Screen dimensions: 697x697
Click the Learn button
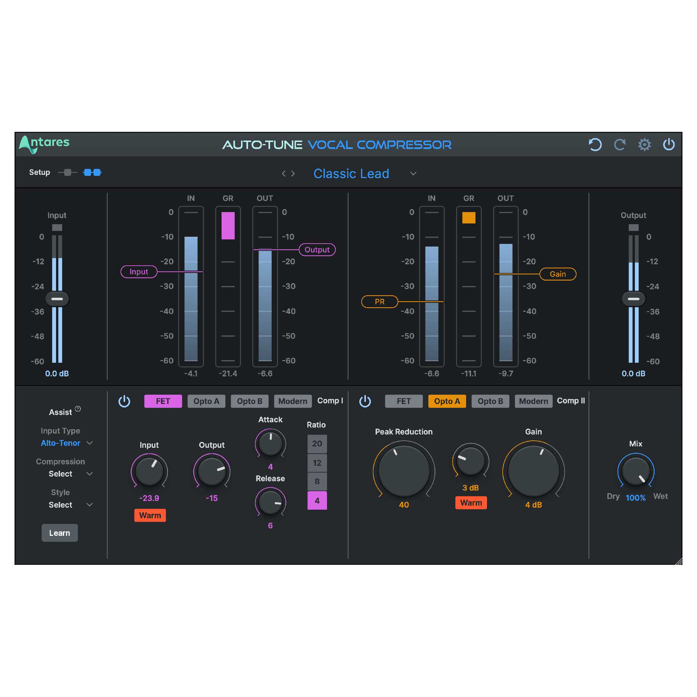click(60, 533)
